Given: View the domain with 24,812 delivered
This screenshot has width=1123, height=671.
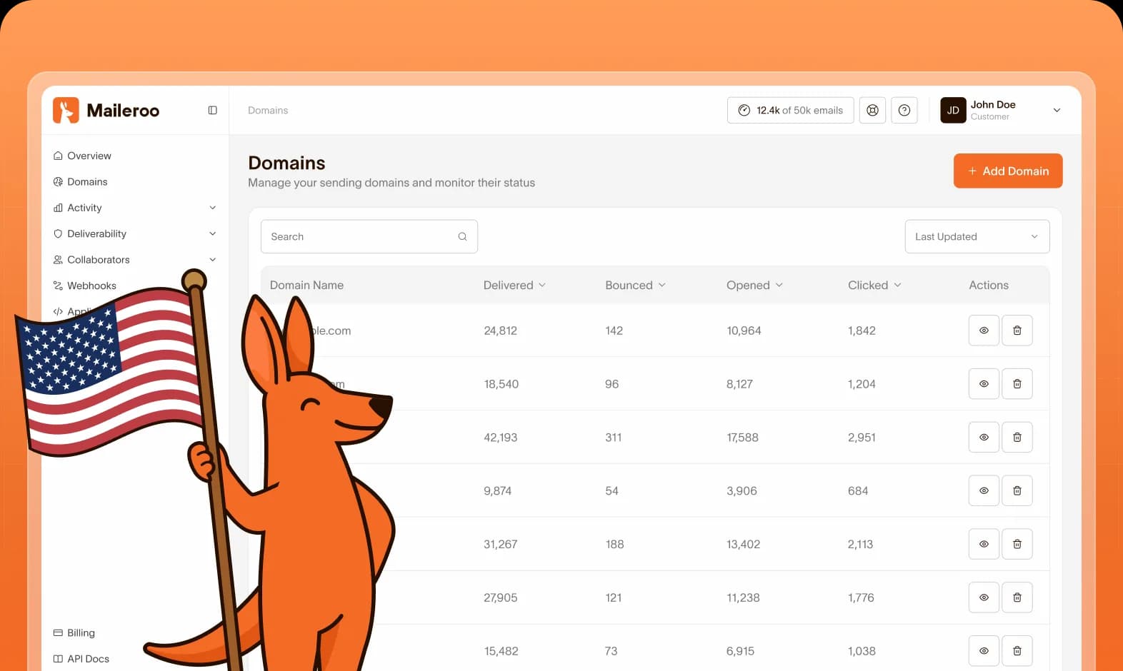Looking at the screenshot, I should click(x=984, y=331).
